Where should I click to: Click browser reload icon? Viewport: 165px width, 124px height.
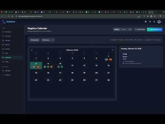(x=9, y=16)
